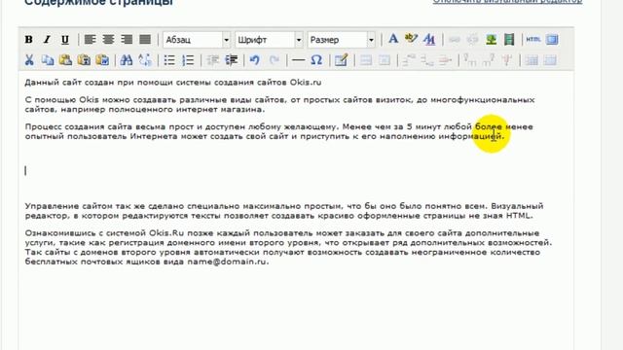Open table cell properties icon

tap(385, 60)
